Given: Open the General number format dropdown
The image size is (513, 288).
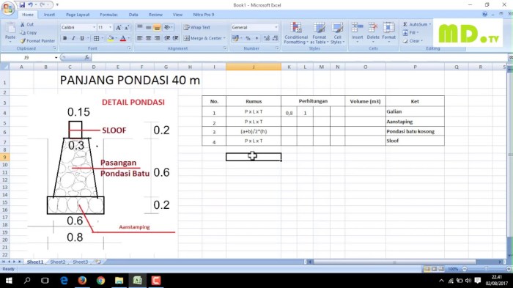Looking at the screenshot, I should pos(276,28).
